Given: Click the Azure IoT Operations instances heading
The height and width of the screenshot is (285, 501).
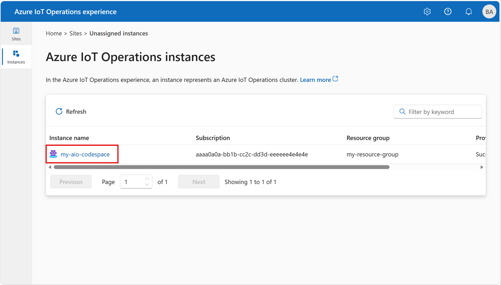Looking at the screenshot, I should [x=131, y=57].
